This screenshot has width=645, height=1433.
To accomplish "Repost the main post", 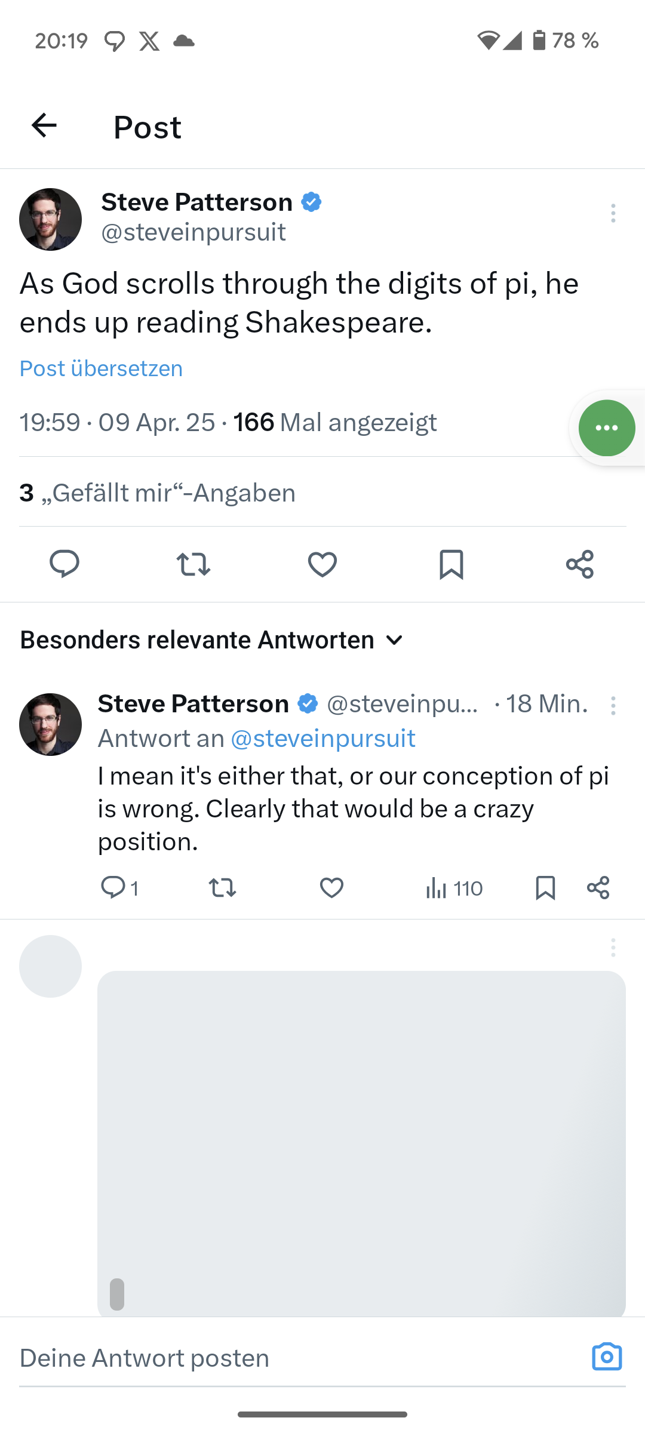I will [x=193, y=564].
